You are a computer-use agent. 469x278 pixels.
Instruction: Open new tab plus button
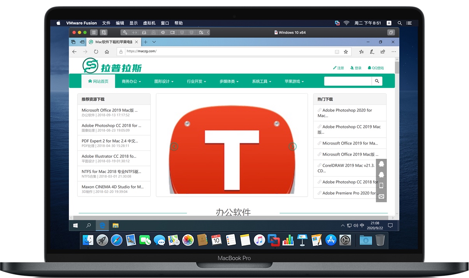146,42
